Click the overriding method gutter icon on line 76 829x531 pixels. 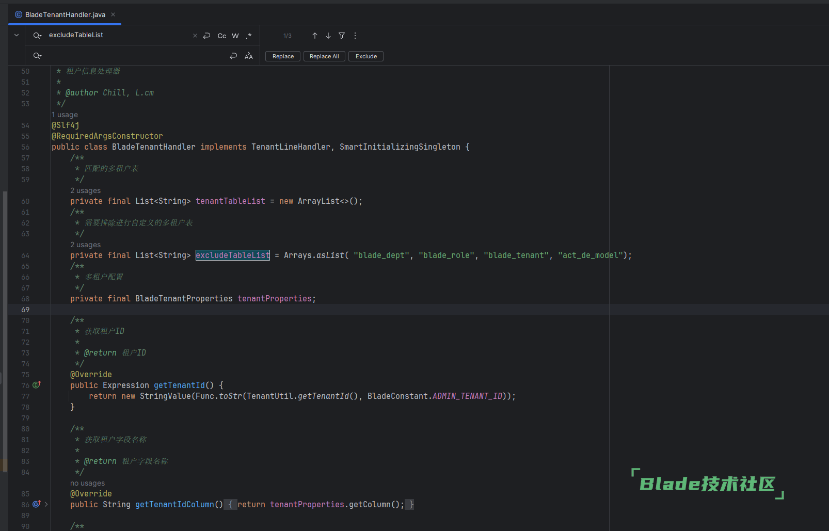pos(37,385)
